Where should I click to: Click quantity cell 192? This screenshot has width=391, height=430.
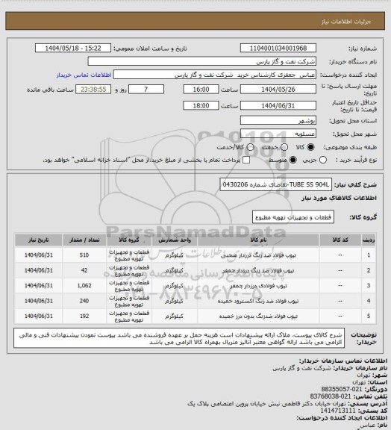click(x=84, y=316)
